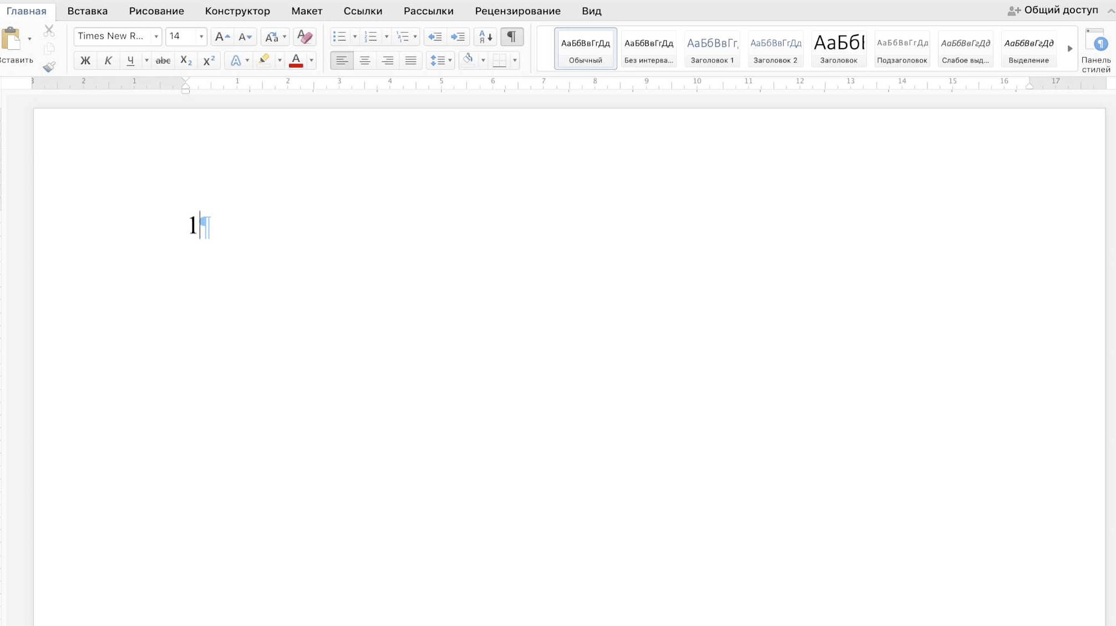Open line spacing dropdown arrow

pyautogui.click(x=450, y=60)
